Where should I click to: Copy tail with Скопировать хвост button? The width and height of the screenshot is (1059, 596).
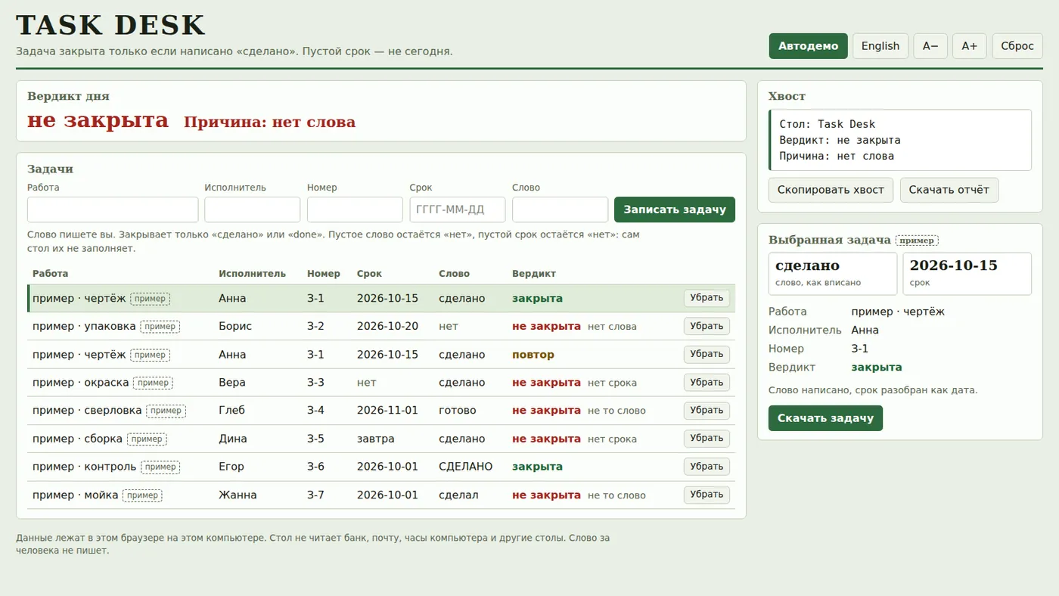point(831,190)
